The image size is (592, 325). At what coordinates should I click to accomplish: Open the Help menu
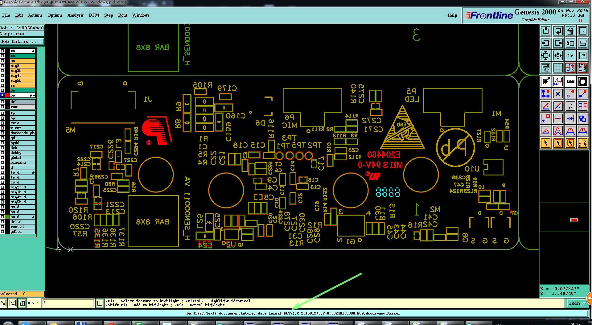[x=452, y=15]
